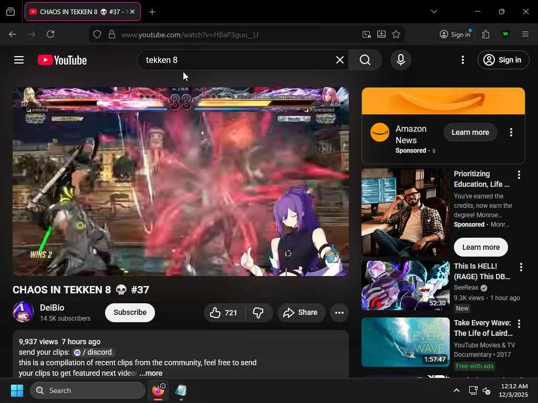Open a new tab with plus
Screen dimensions: 538x403
point(152,12)
